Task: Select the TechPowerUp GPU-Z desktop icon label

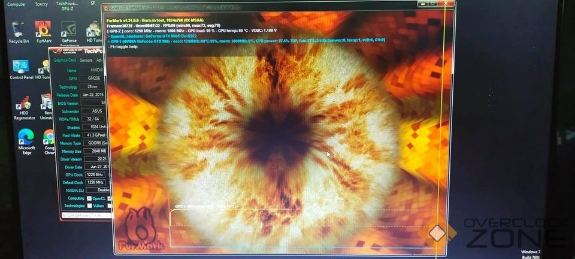Action: click(68, 5)
